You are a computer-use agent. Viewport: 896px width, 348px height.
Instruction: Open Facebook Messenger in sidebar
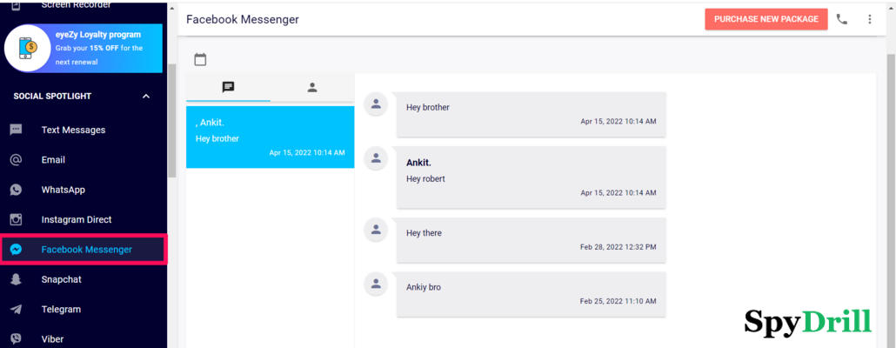click(x=86, y=250)
